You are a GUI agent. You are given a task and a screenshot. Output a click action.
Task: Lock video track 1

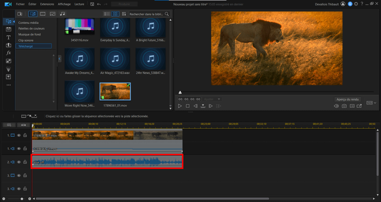coord(25,135)
